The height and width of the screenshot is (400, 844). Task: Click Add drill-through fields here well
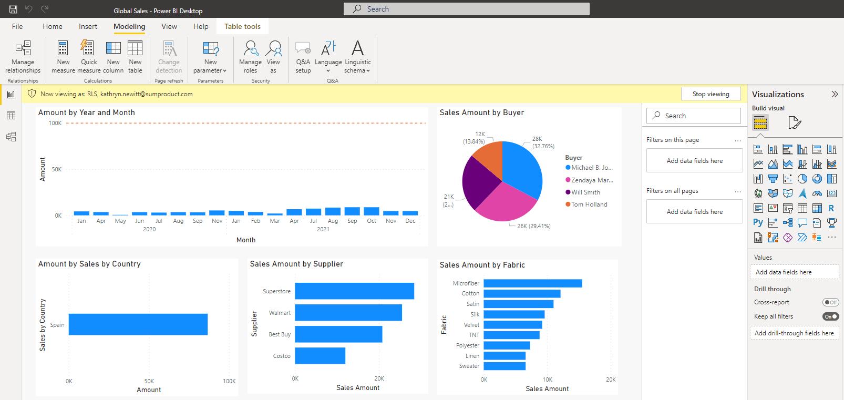click(x=794, y=333)
